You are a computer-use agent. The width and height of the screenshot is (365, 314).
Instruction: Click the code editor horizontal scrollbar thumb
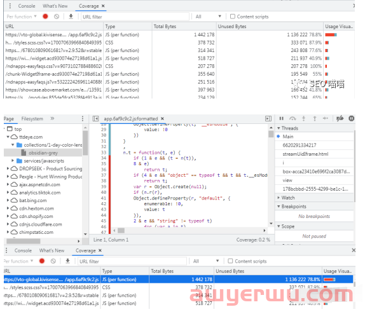click(x=121, y=231)
